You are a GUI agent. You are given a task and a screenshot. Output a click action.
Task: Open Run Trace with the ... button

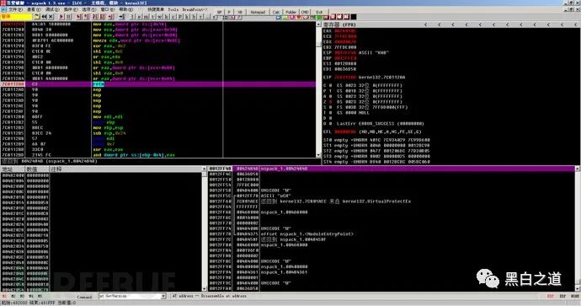pyautogui.click(x=207, y=17)
